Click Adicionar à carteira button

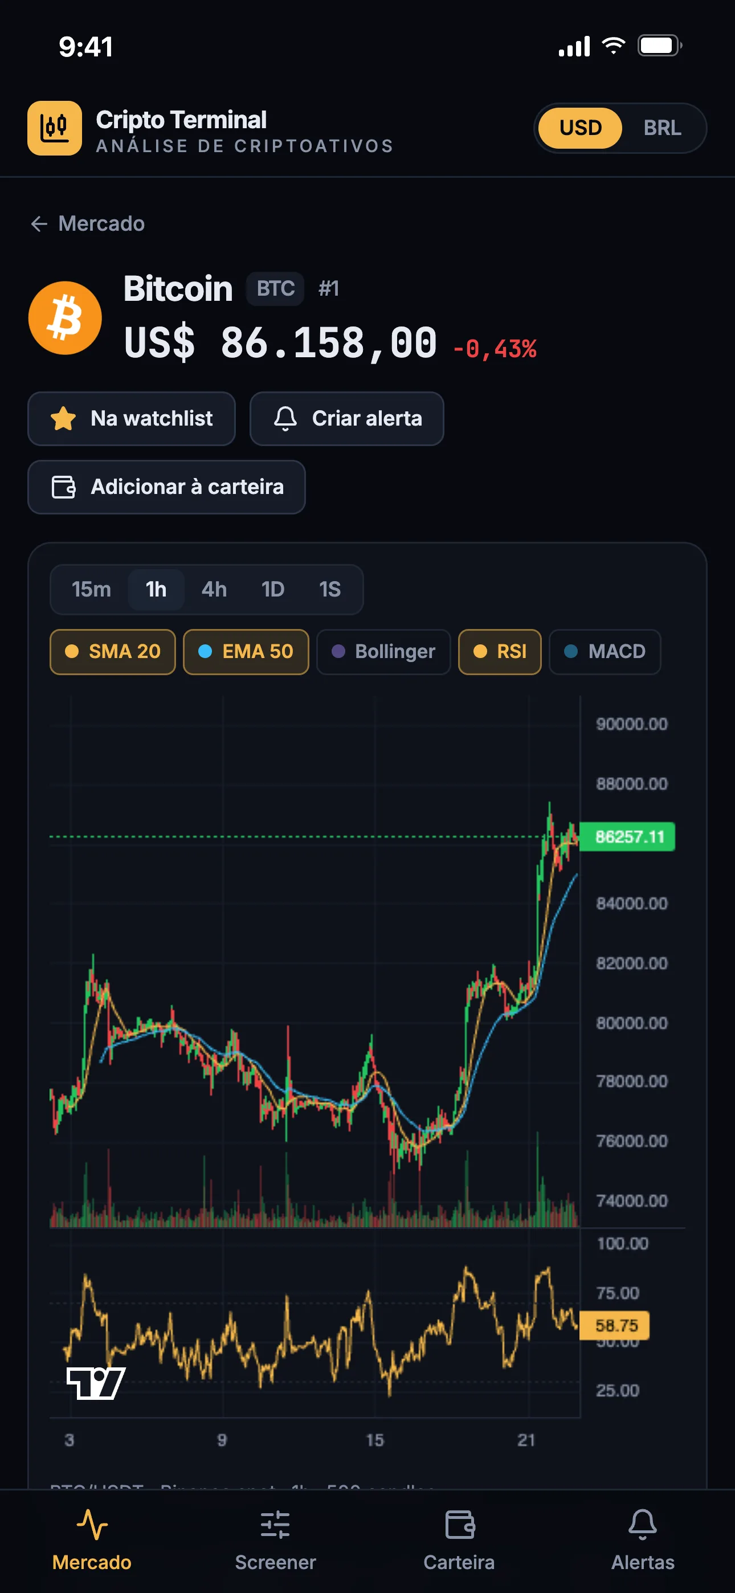click(166, 487)
